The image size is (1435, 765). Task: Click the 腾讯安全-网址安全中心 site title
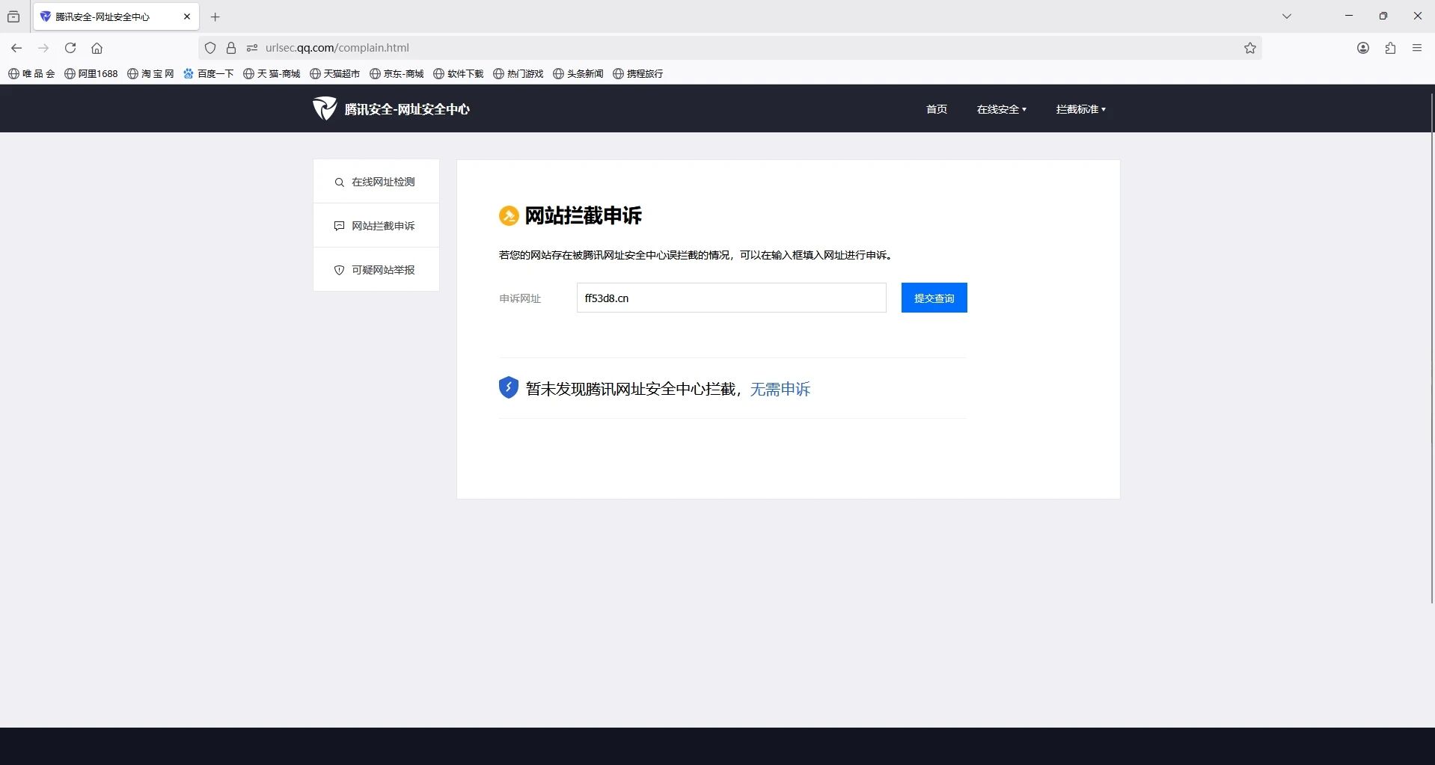407,109
